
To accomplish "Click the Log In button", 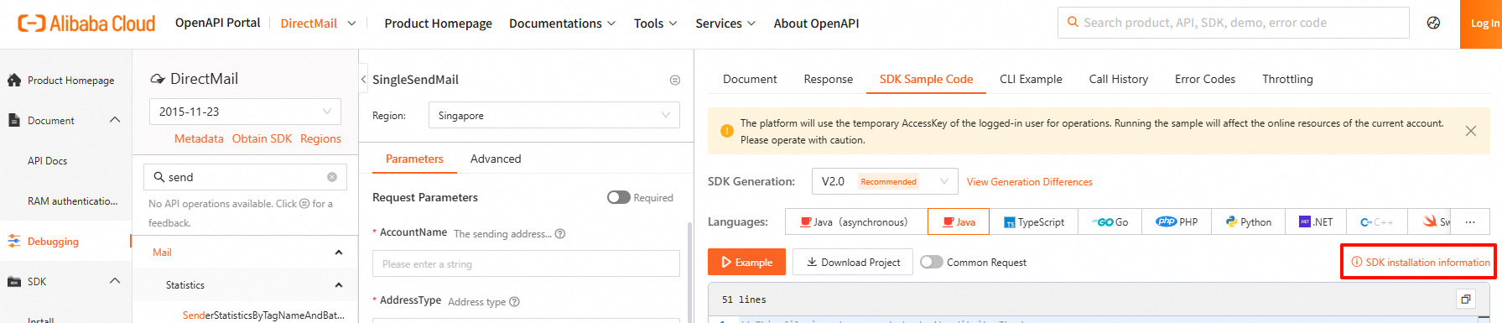I will (x=1482, y=23).
